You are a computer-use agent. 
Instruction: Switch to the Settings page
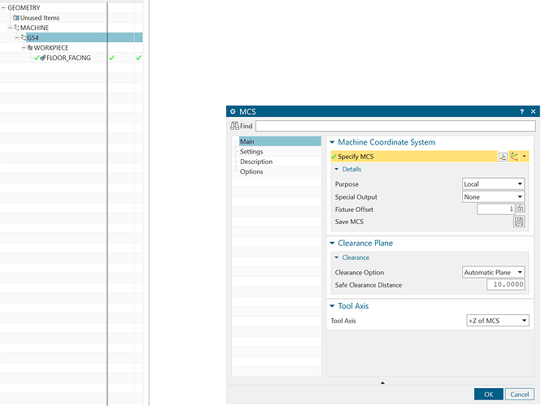[251, 152]
